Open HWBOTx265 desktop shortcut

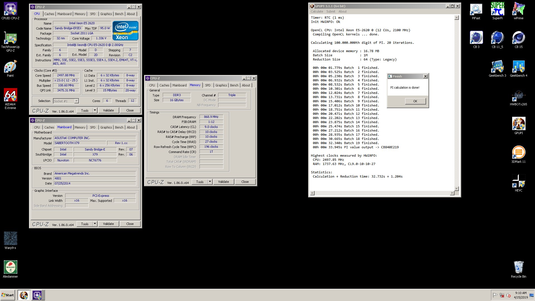click(519, 98)
